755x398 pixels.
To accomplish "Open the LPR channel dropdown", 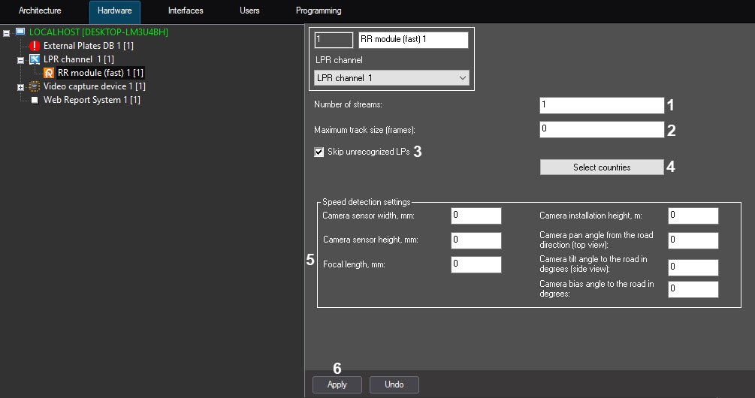I will click(x=391, y=78).
